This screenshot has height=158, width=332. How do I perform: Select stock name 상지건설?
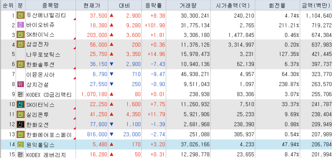(37, 84)
